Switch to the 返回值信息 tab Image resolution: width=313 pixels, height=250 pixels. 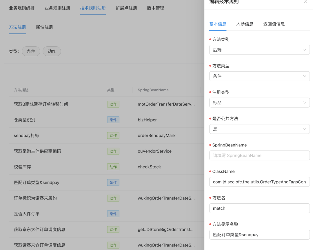coord(274,24)
